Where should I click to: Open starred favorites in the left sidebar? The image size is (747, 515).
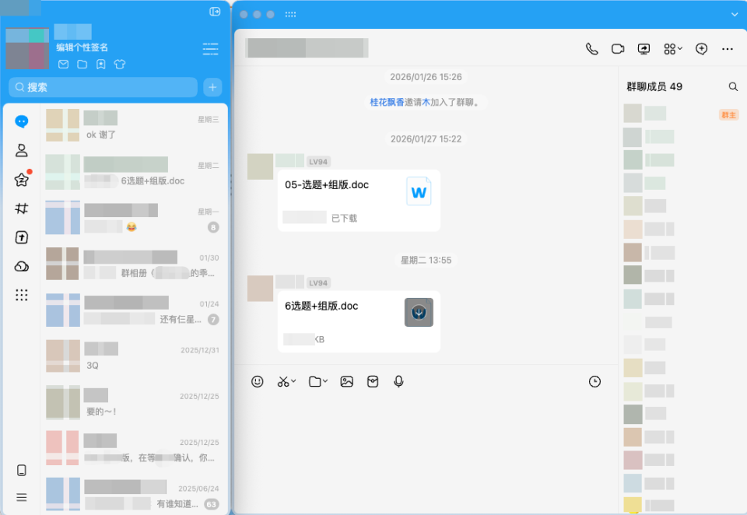tap(21, 179)
